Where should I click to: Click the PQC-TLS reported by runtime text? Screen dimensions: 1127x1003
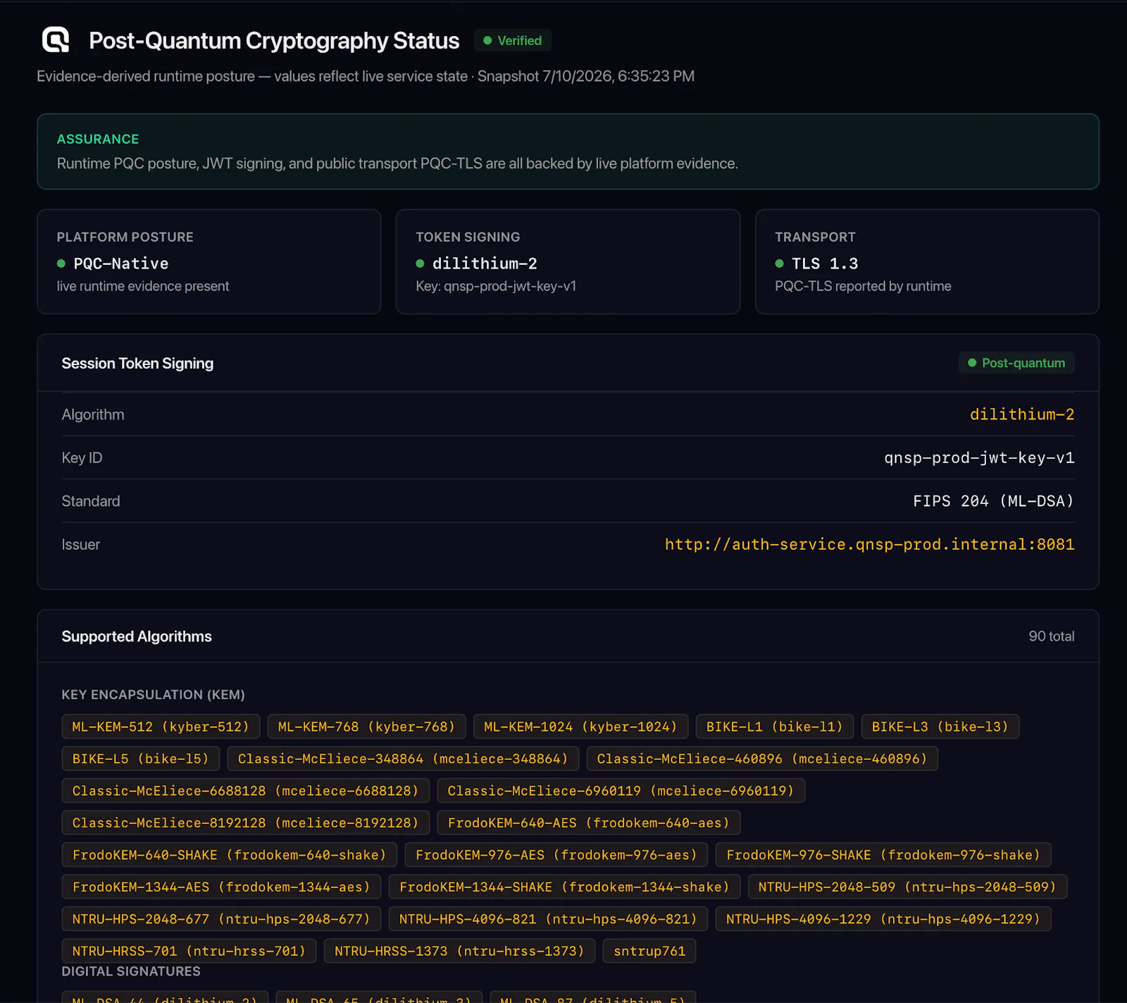863,286
